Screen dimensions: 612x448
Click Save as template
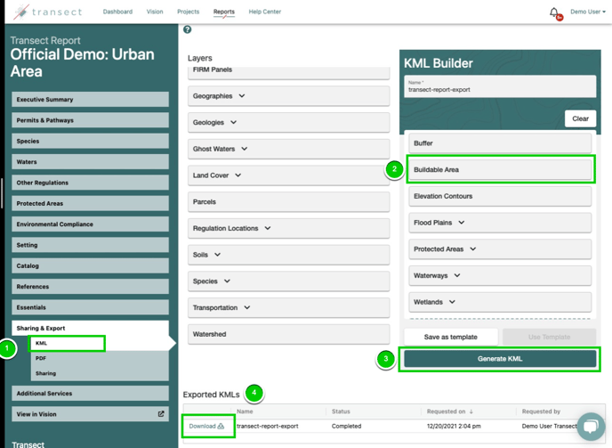(x=451, y=337)
